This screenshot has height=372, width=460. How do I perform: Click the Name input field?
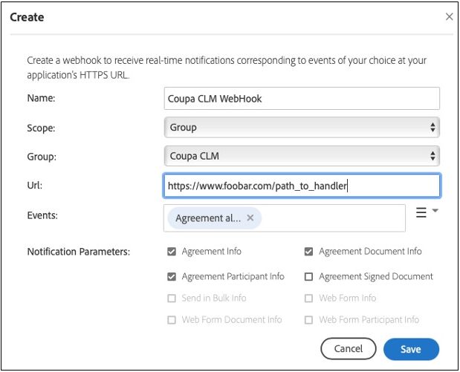pos(302,99)
